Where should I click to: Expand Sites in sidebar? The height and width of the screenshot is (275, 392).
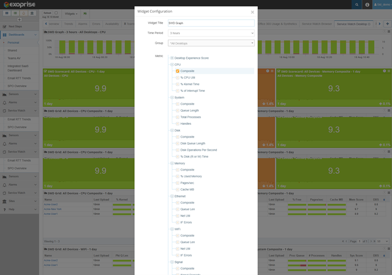pos(19,201)
